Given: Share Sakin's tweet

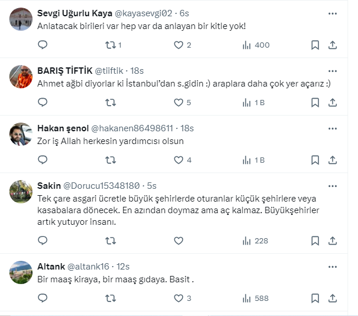Looking at the screenshot, I should point(333,240).
